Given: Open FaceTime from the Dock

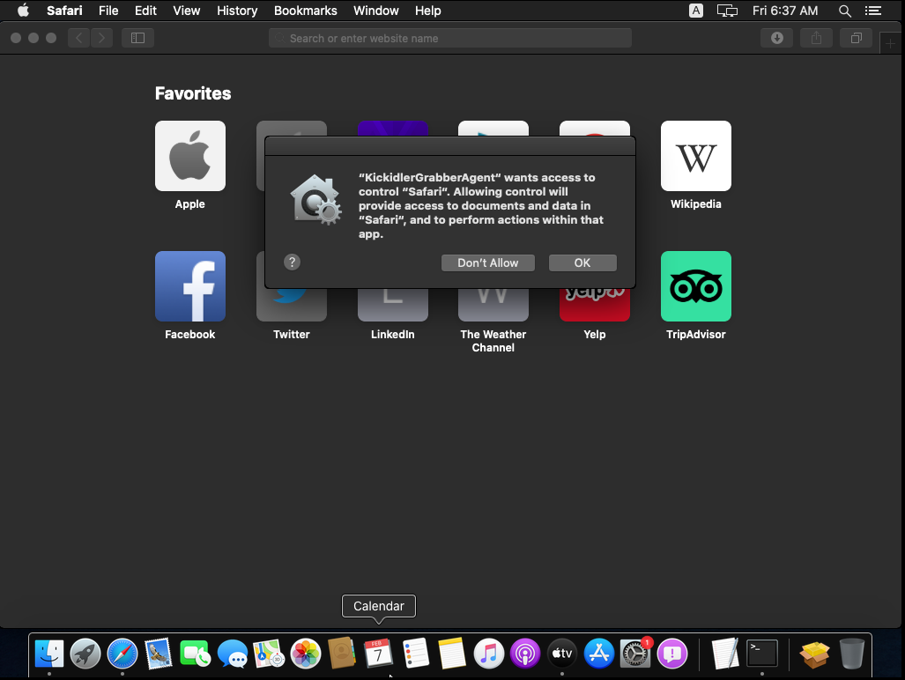Looking at the screenshot, I should click(195, 654).
